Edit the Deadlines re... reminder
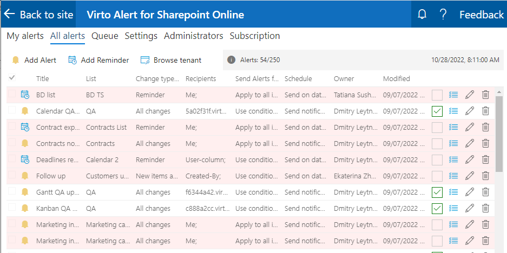This screenshot has width=507, height=253. click(470, 159)
